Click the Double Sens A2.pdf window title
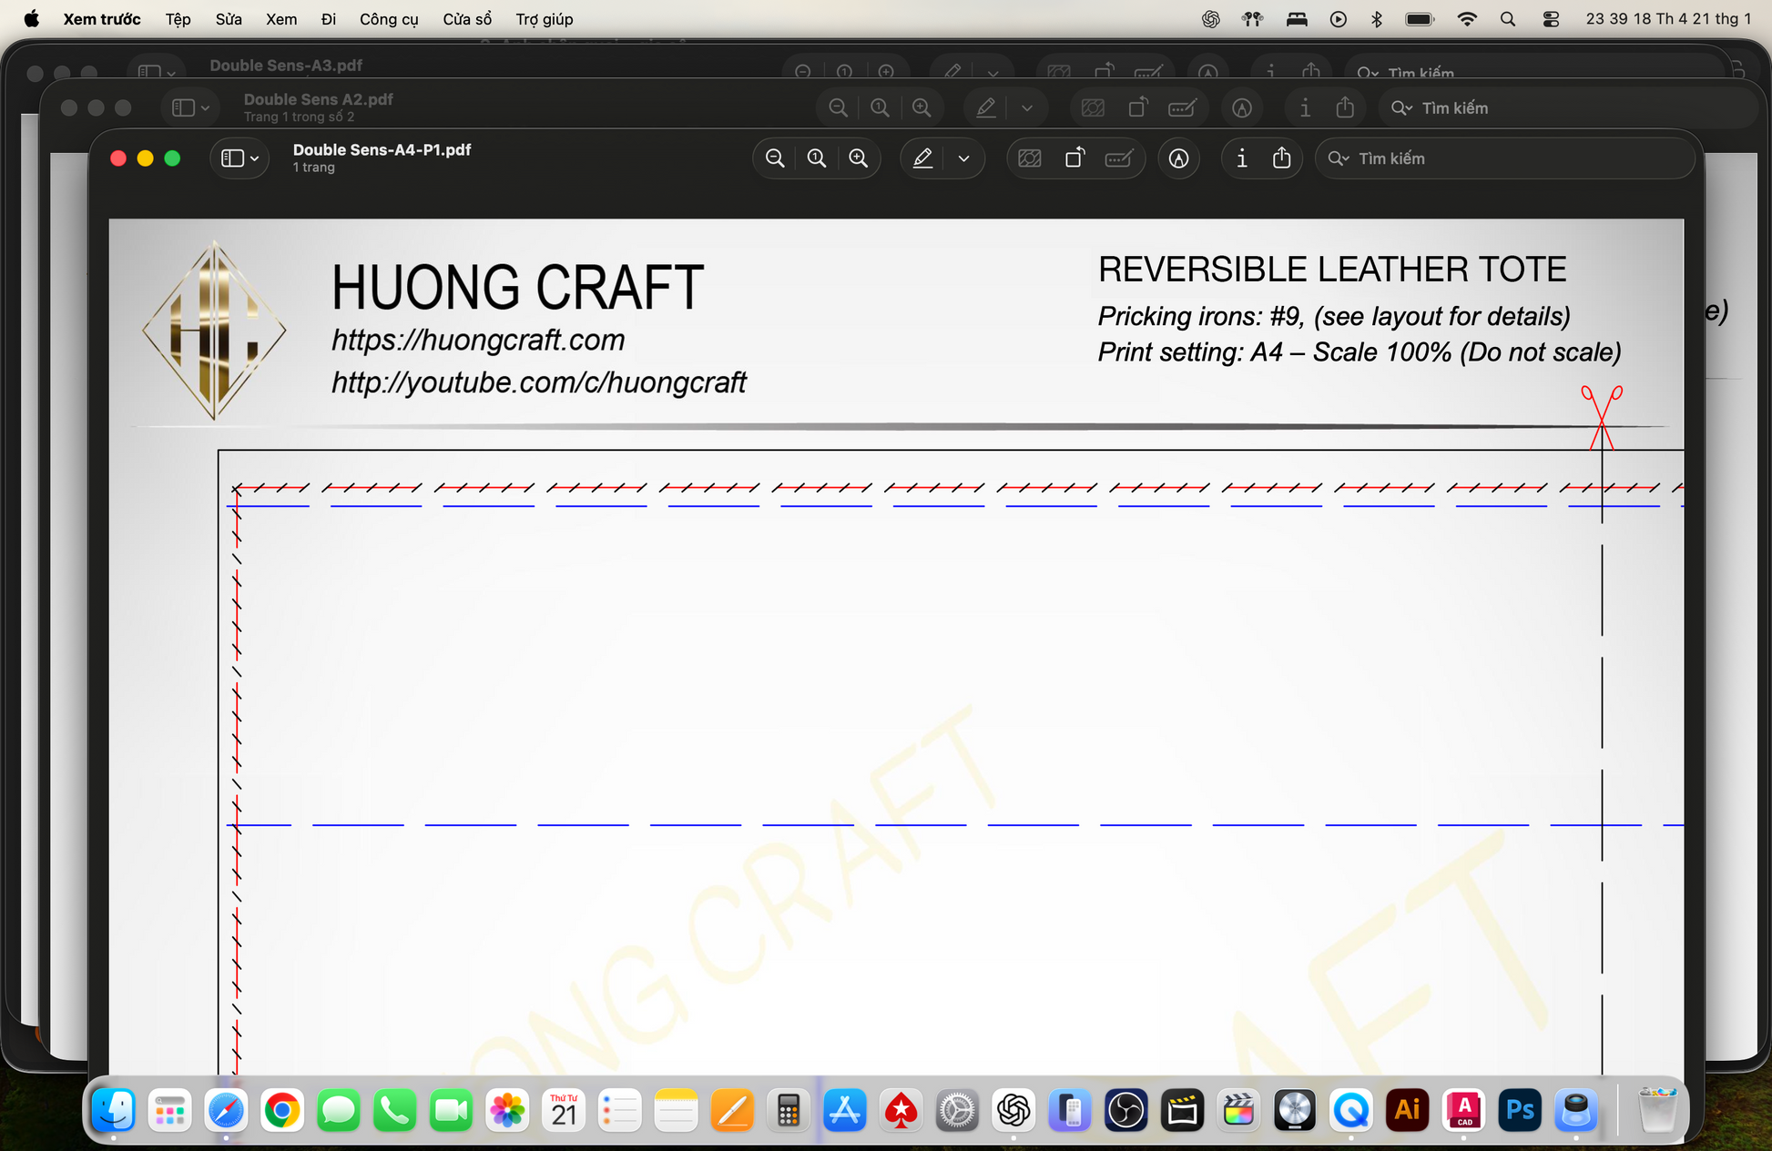The height and width of the screenshot is (1151, 1772). (318, 99)
